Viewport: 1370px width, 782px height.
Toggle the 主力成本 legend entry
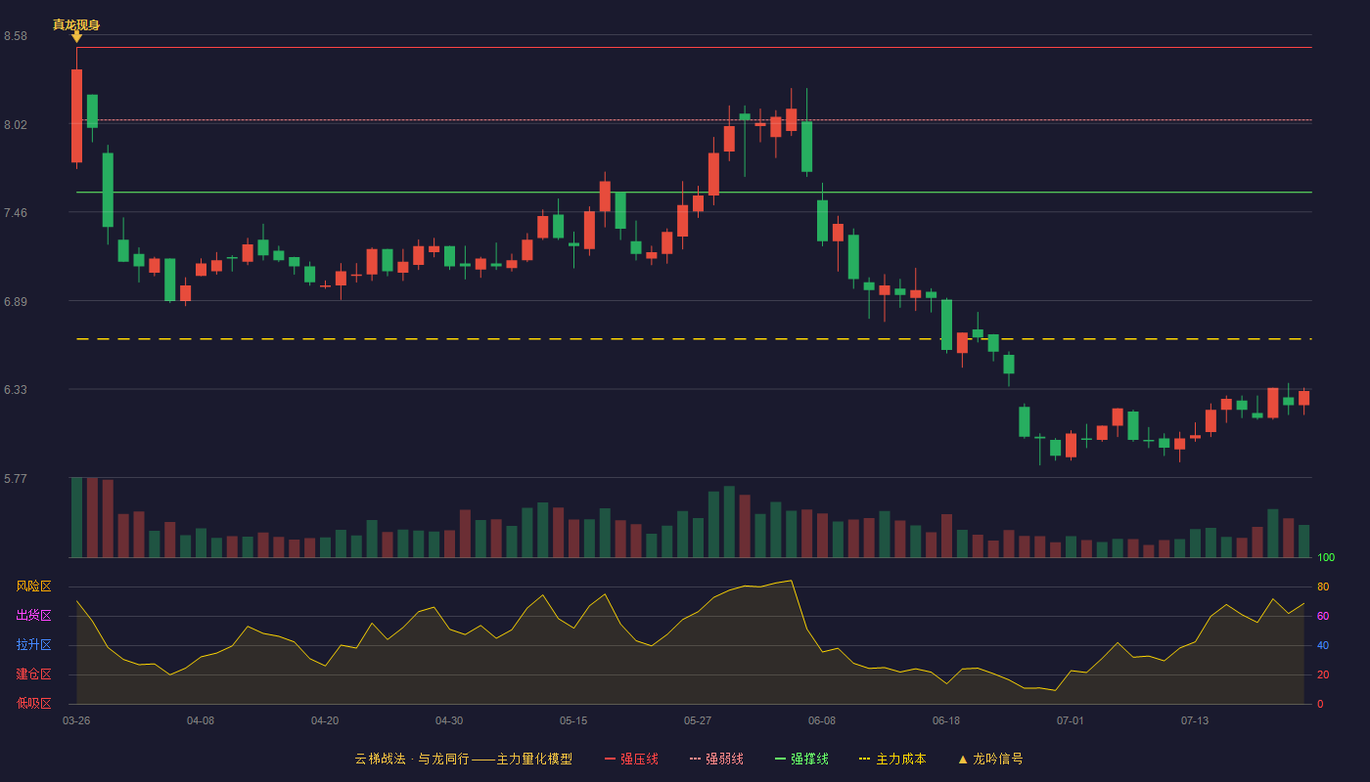[x=892, y=759]
